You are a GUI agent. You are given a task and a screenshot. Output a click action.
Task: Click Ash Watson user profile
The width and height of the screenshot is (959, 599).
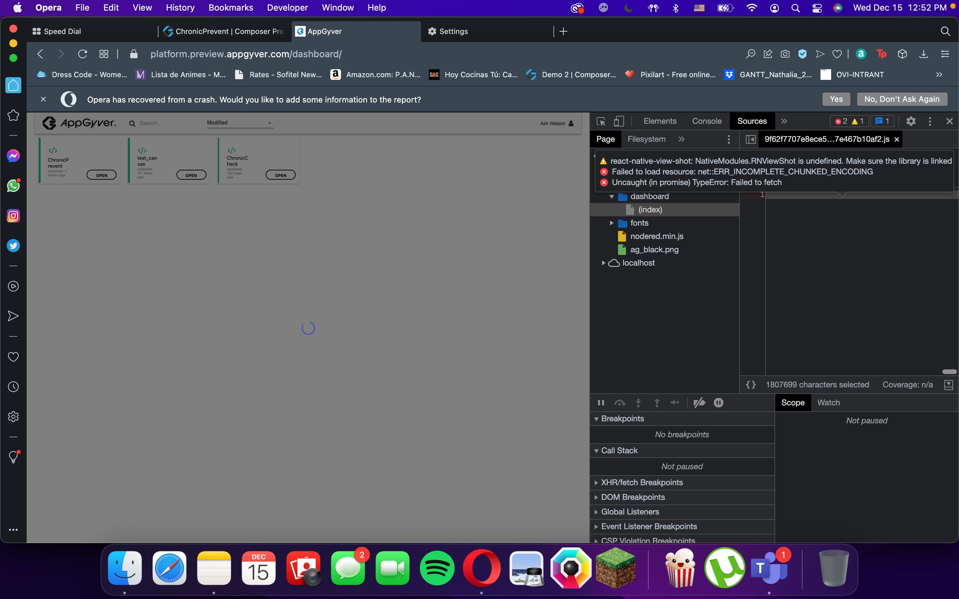pos(557,123)
